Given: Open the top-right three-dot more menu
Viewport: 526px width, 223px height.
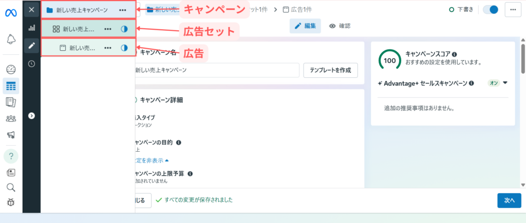Looking at the screenshot, I should pos(513,10).
